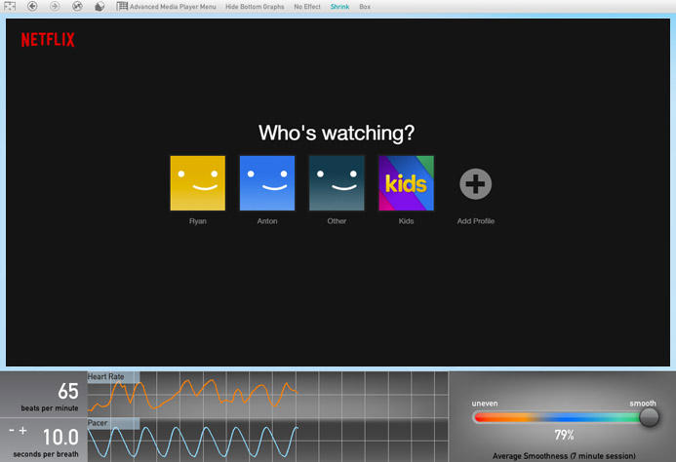
Task: Click the fullscreen icon in the toolbar
Action: (x=10, y=7)
